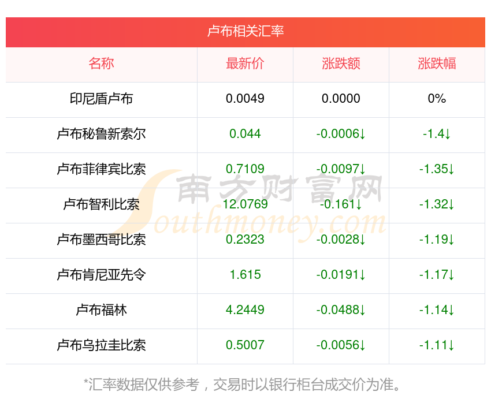
Task: Click the 卢布肯尼亚先令 row name
Action: [x=101, y=275]
